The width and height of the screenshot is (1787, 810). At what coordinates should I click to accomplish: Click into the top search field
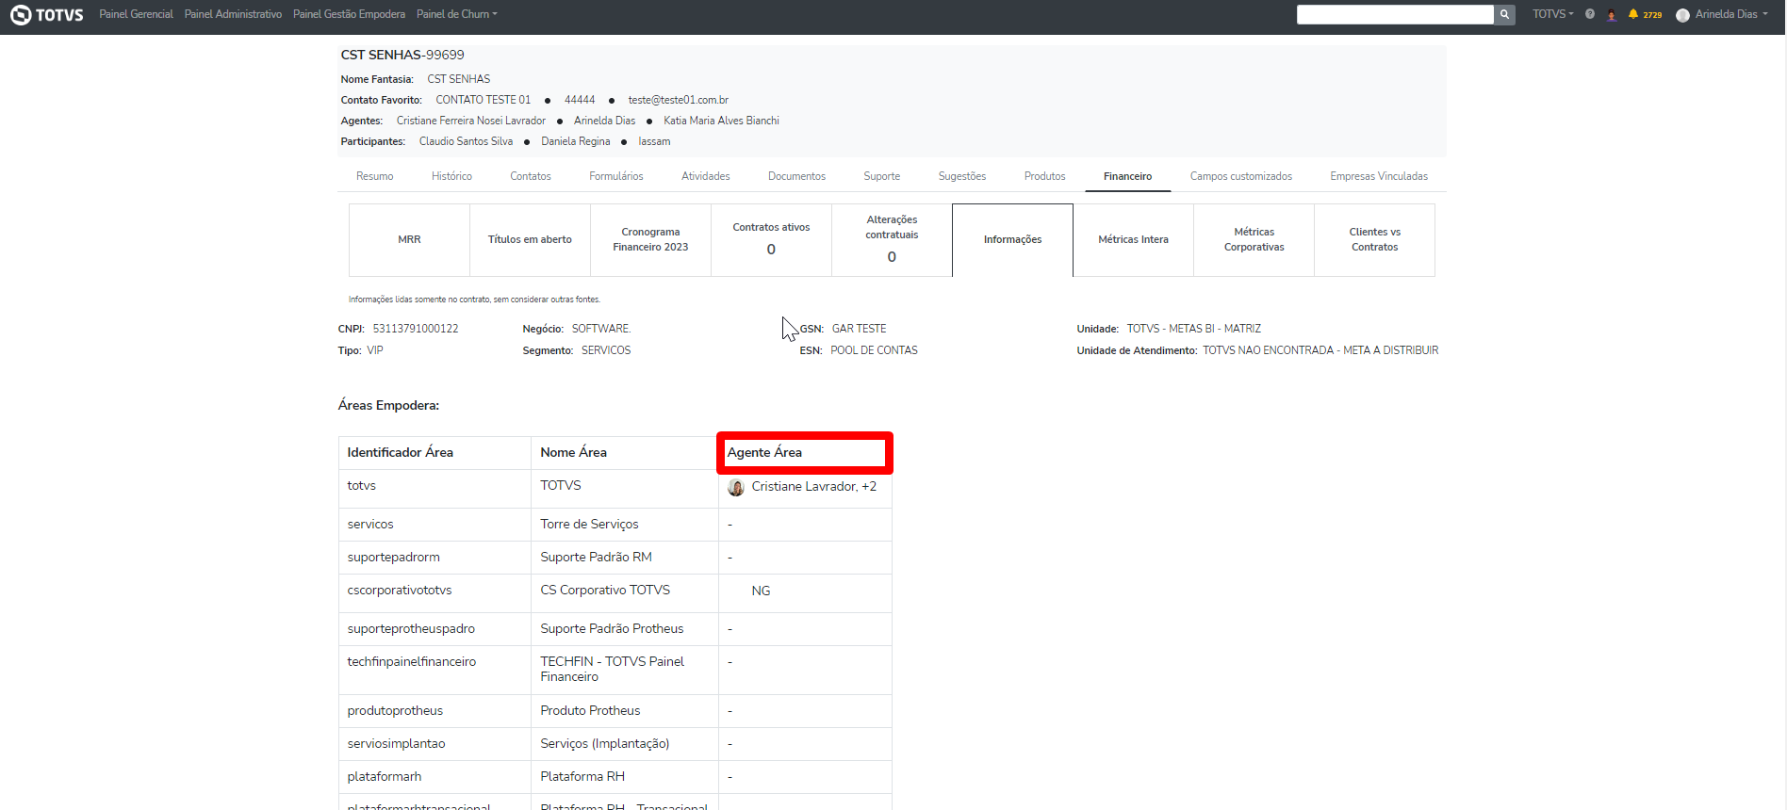point(1395,14)
